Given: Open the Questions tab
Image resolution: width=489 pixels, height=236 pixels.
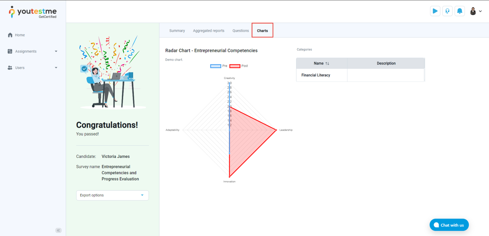Looking at the screenshot, I should [x=241, y=31].
